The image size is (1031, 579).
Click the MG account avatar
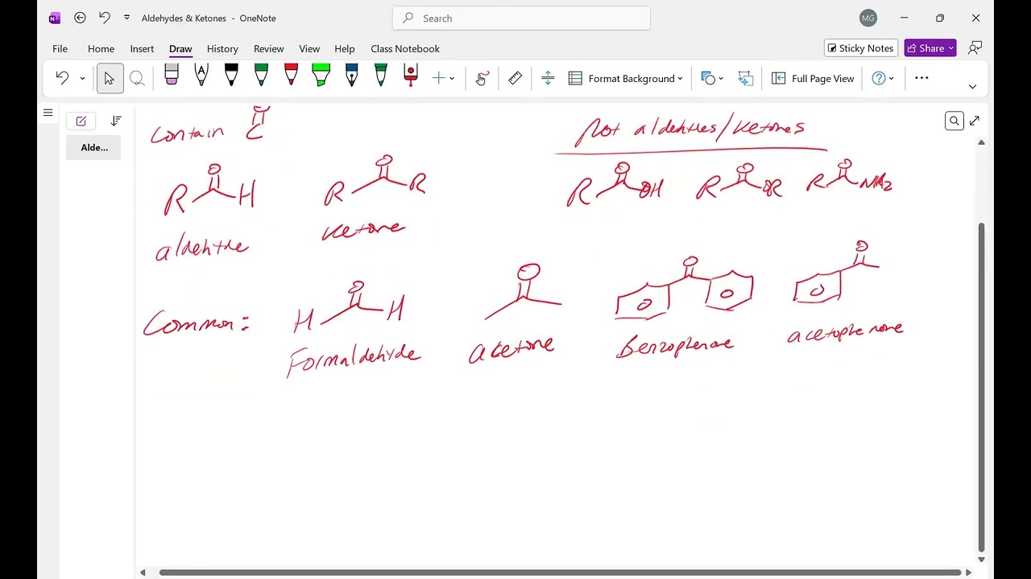pos(868,18)
